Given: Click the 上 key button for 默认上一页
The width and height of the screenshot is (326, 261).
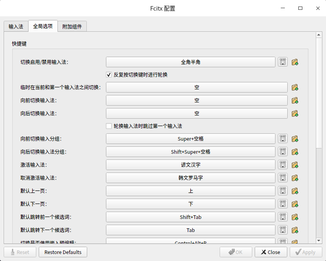Looking at the screenshot, I should [191, 191].
